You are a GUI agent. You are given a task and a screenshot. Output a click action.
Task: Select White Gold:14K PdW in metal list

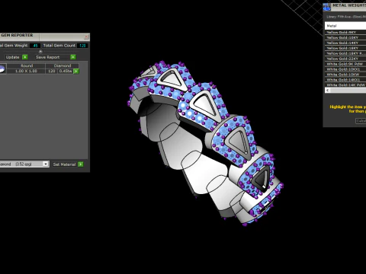pyautogui.click(x=345, y=85)
